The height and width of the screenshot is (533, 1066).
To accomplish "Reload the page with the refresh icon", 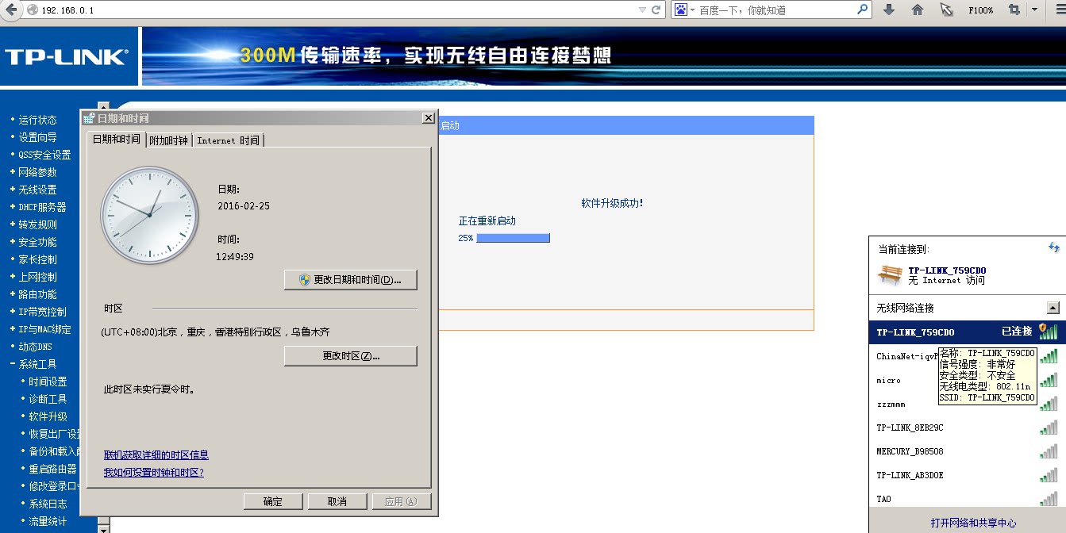I will pos(656,10).
